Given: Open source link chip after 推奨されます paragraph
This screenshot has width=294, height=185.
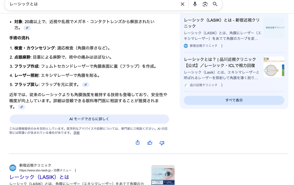Looking at the screenshot, I should pos(21,107).
